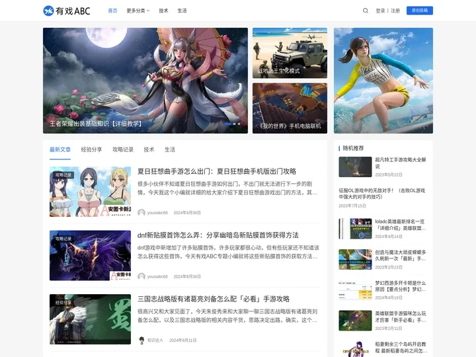Click the 原创投稿 button
The height and width of the screenshot is (357, 476).
(x=420, y=11)
